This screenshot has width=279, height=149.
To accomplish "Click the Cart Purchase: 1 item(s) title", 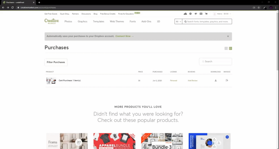I will pos(69,81).
